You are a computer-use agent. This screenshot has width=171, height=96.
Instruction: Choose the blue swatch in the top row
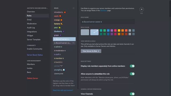click(x=108, y=30)
